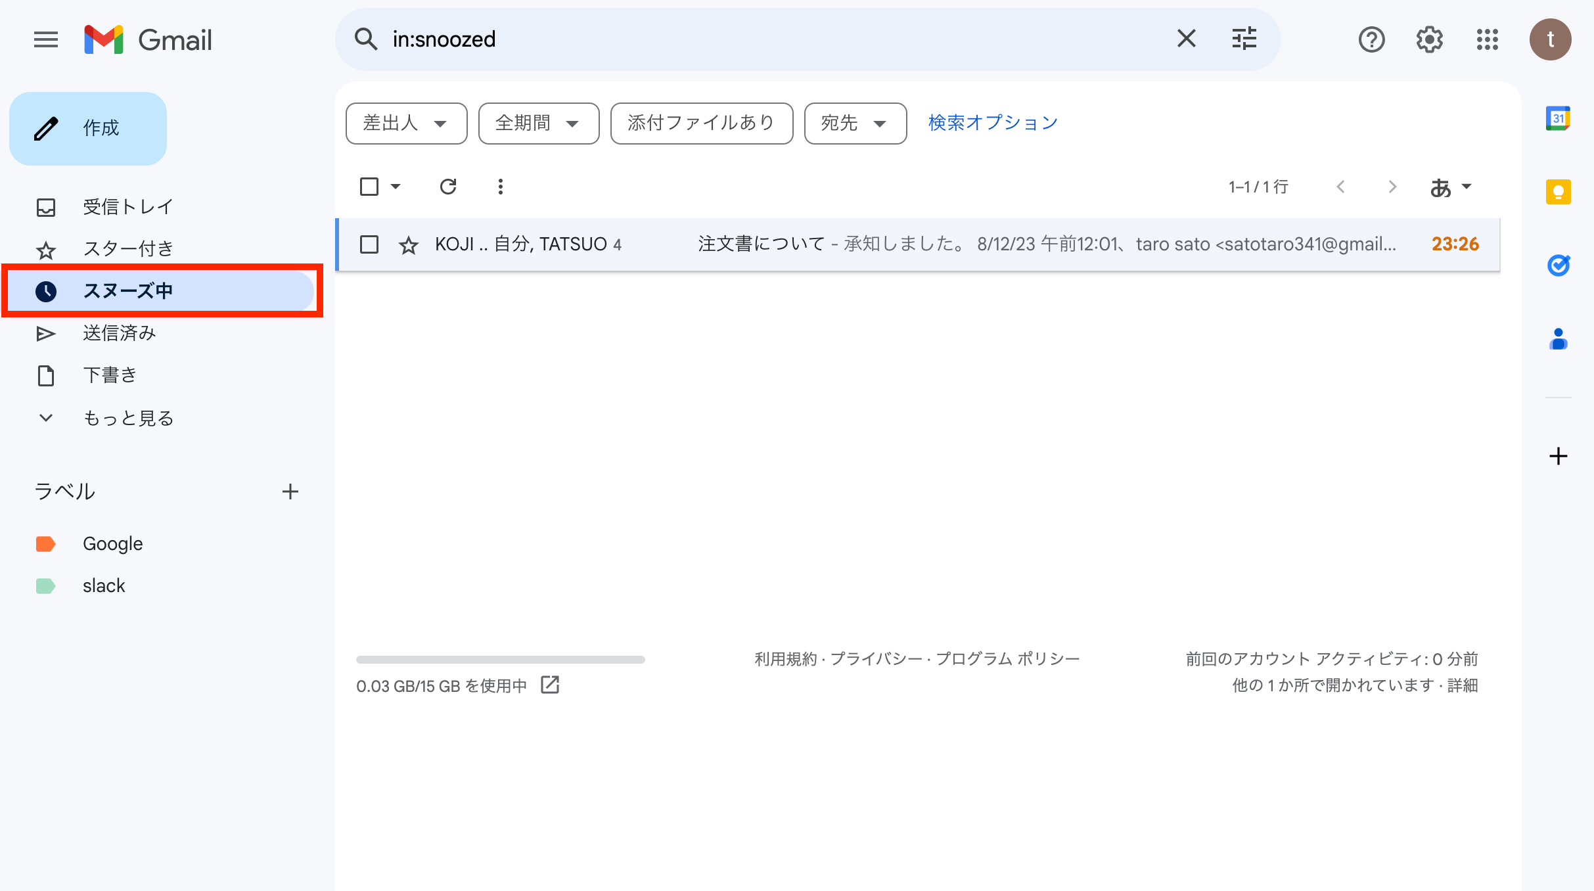Open select-all dropdown arrow
The image size is (1594, 891).
pyautogui.click(x=396, y=187)
